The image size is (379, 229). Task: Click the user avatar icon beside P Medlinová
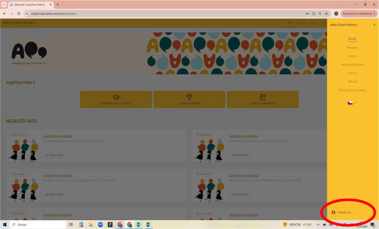(x=333, y=213)
